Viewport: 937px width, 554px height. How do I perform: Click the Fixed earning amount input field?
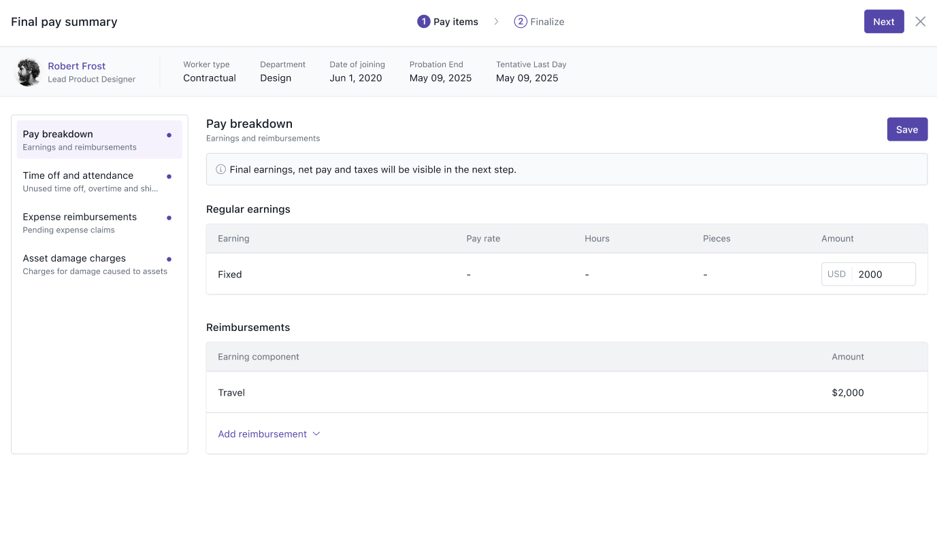pyautogui.click(x=882, y=275)
